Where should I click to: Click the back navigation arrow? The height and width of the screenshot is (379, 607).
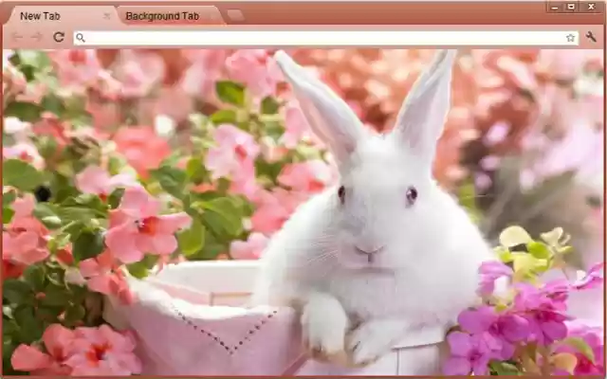17,37
